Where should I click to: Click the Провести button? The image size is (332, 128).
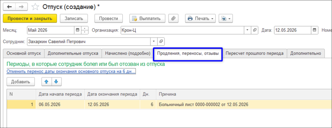[x=109, y=18]
